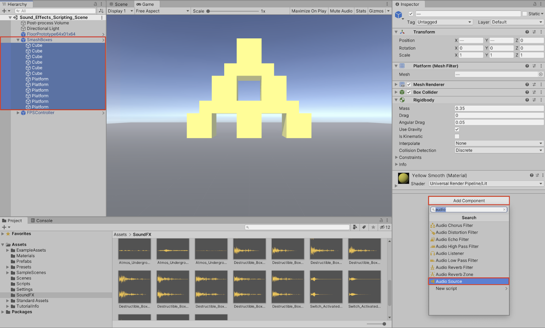Open the Console tab
Screen dimensions: 545x328
click(x=42, y=221)
